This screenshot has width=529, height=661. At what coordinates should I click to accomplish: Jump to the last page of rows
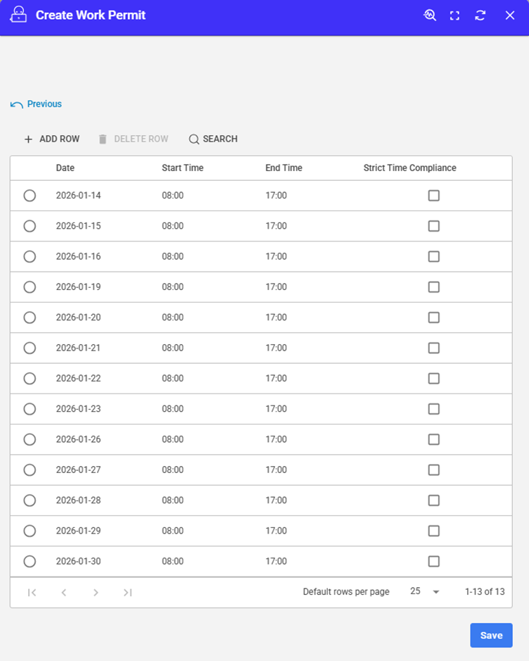[x=127, y=593]
